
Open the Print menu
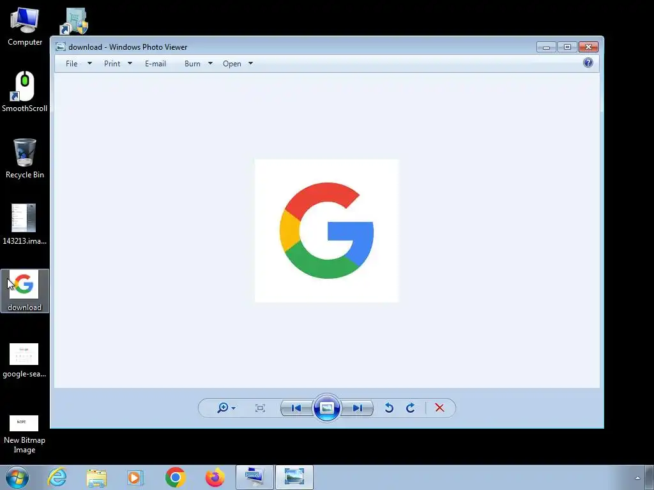(112, 64)
